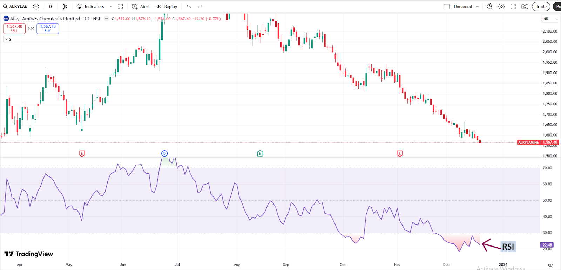Open the candlestick chart type selector
Image resolution: width=561 pixels, height=270 pixels.
(65, 7)
